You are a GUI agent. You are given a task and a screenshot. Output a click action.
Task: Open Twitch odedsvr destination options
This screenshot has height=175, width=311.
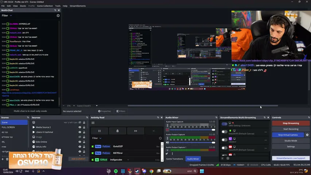(x=265, y=140)
